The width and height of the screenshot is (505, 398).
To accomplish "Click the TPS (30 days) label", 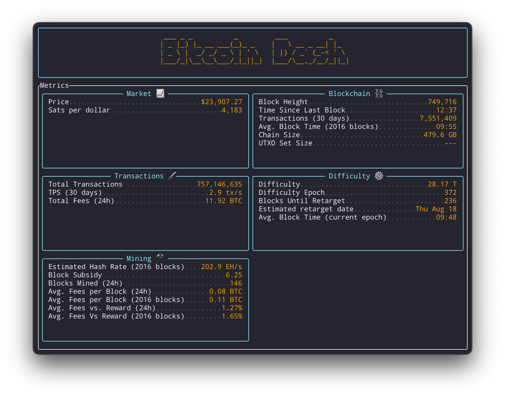I will point(75,193).
